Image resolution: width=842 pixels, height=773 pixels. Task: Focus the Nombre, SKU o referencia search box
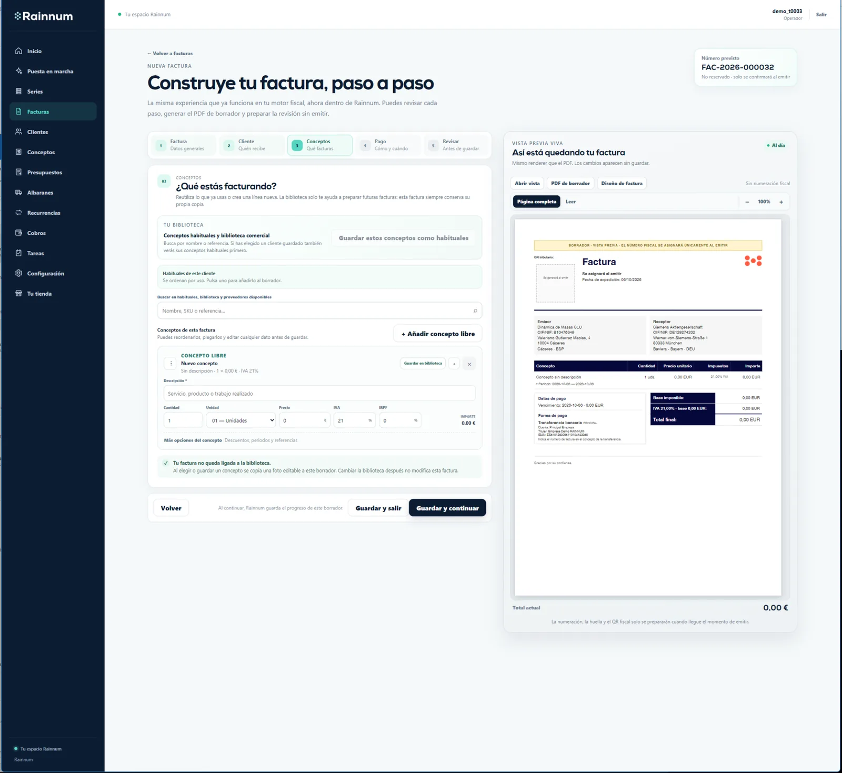(319, 311)
